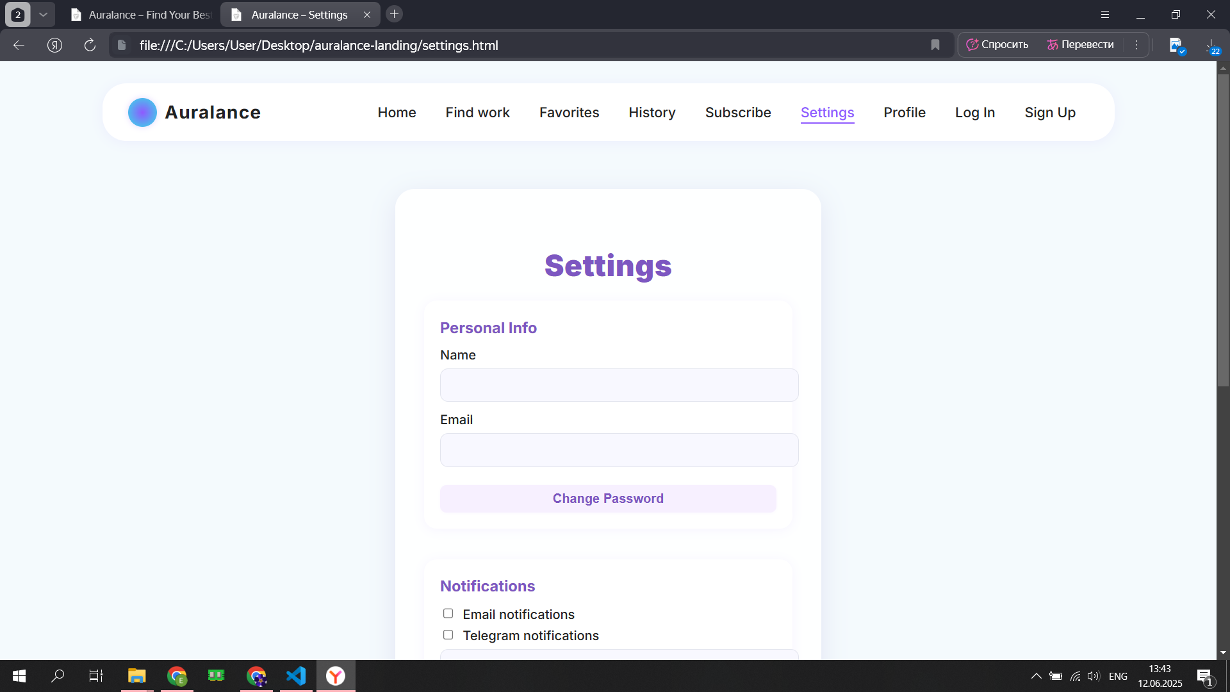Expand the tab list dropdown chevron
Screen dimensions: 1230x692
[43, 14]
